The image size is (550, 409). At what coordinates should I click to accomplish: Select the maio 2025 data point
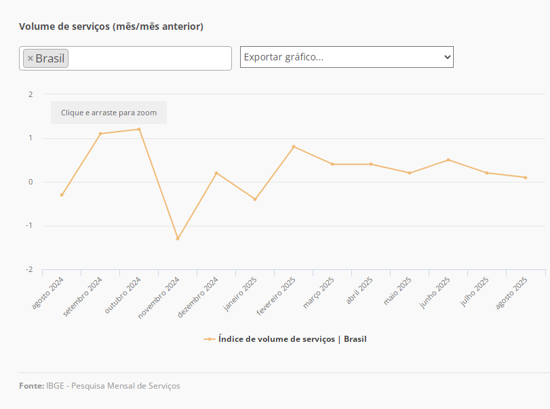410,173
